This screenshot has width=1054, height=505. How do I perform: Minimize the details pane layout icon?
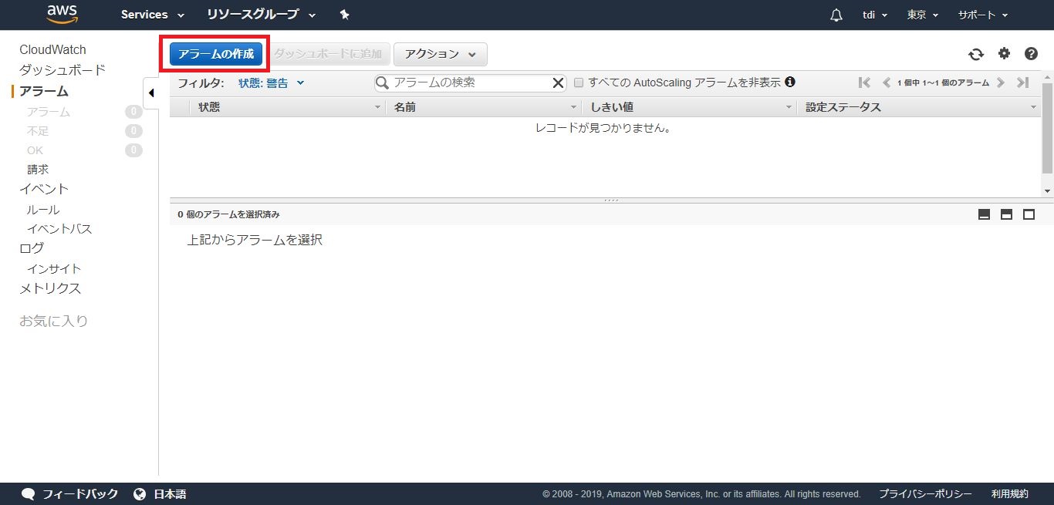[984, 214]
